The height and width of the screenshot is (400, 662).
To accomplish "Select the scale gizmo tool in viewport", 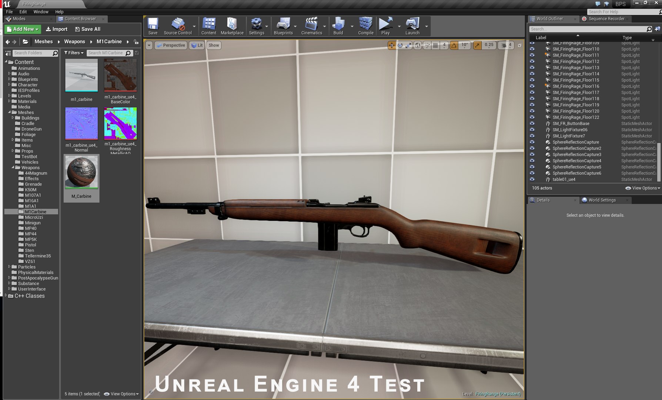I will click(x=408, y=45).
